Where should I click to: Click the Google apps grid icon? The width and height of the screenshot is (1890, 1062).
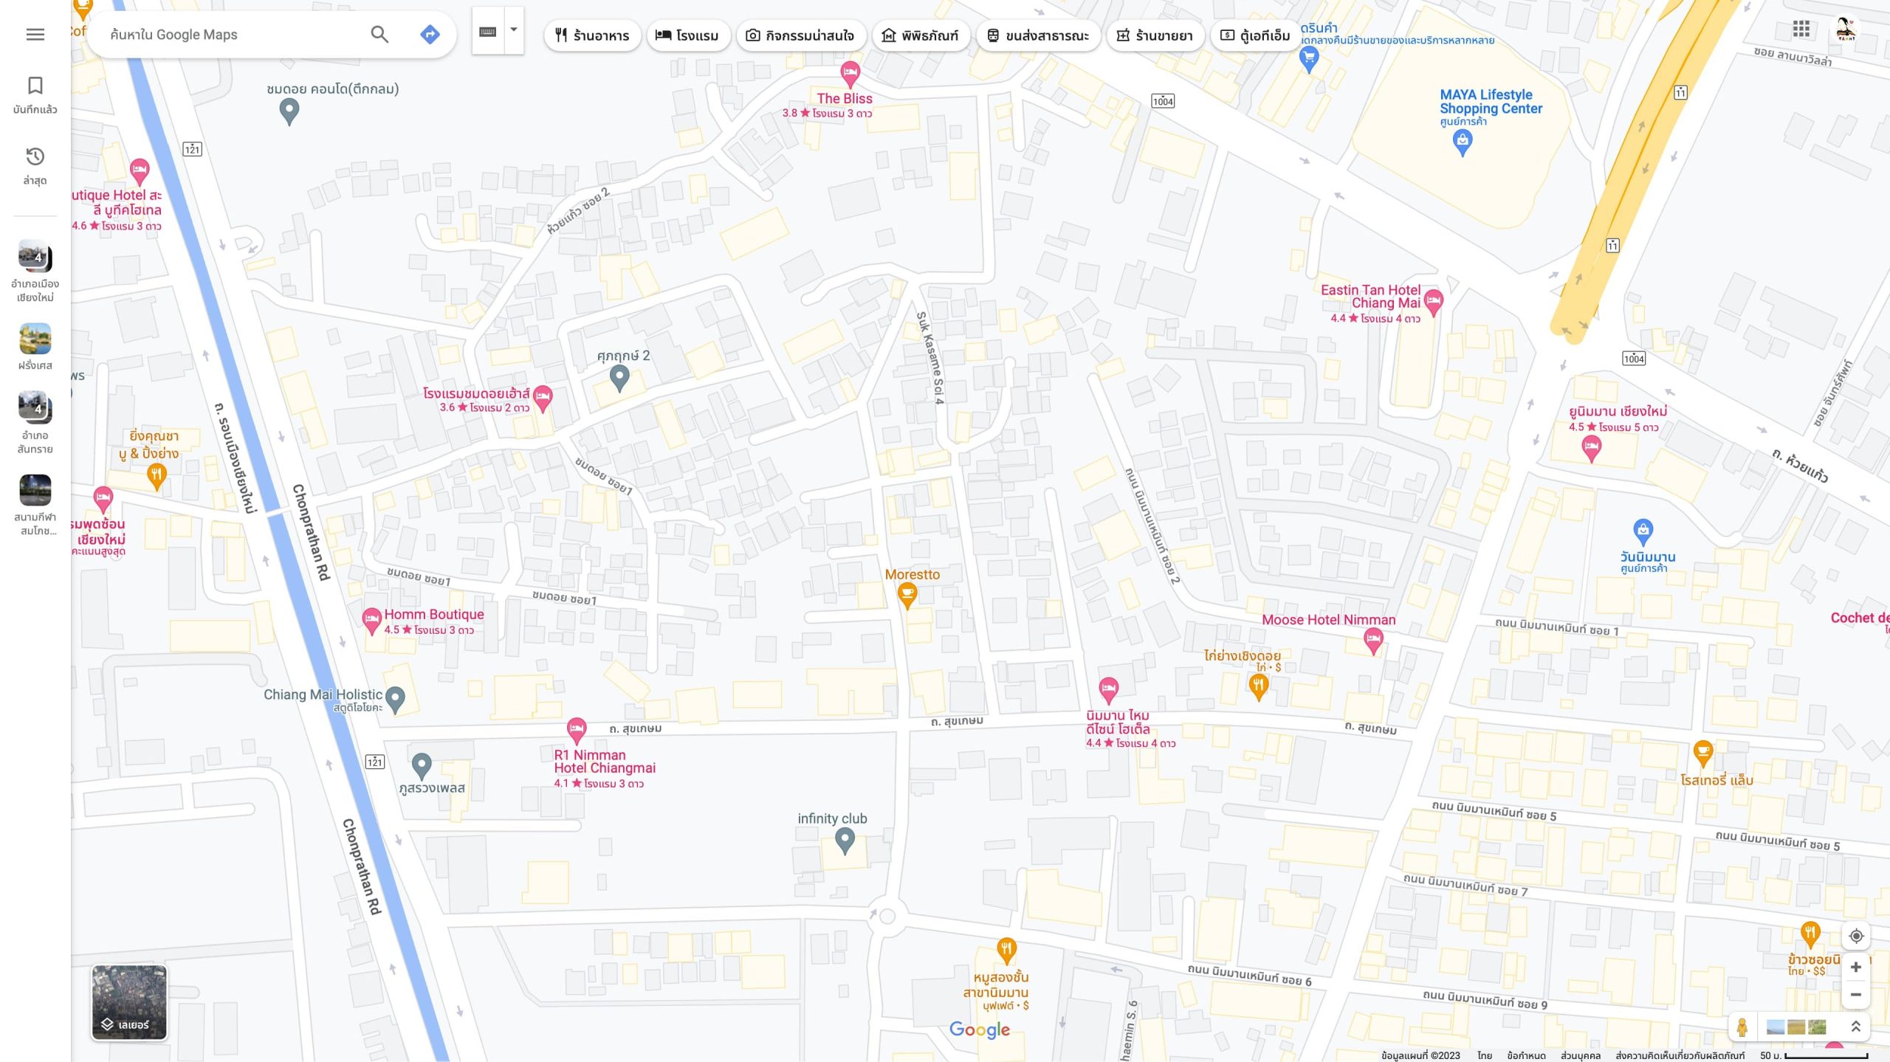[1801, 30]
